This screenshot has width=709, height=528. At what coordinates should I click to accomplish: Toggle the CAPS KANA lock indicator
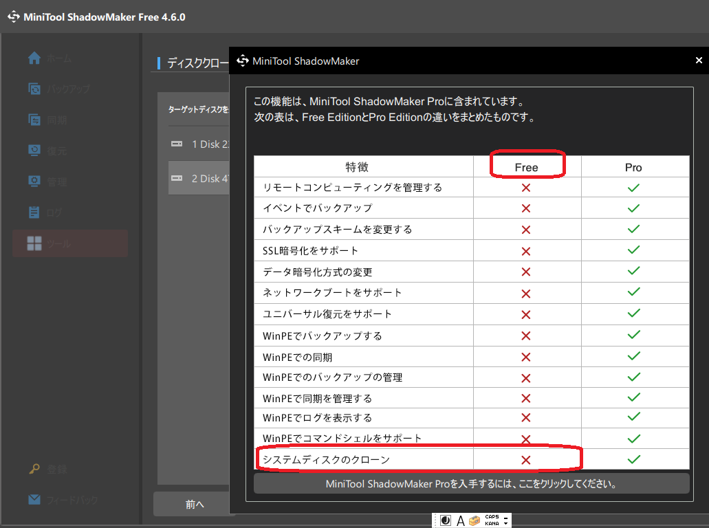coord(492,520)
